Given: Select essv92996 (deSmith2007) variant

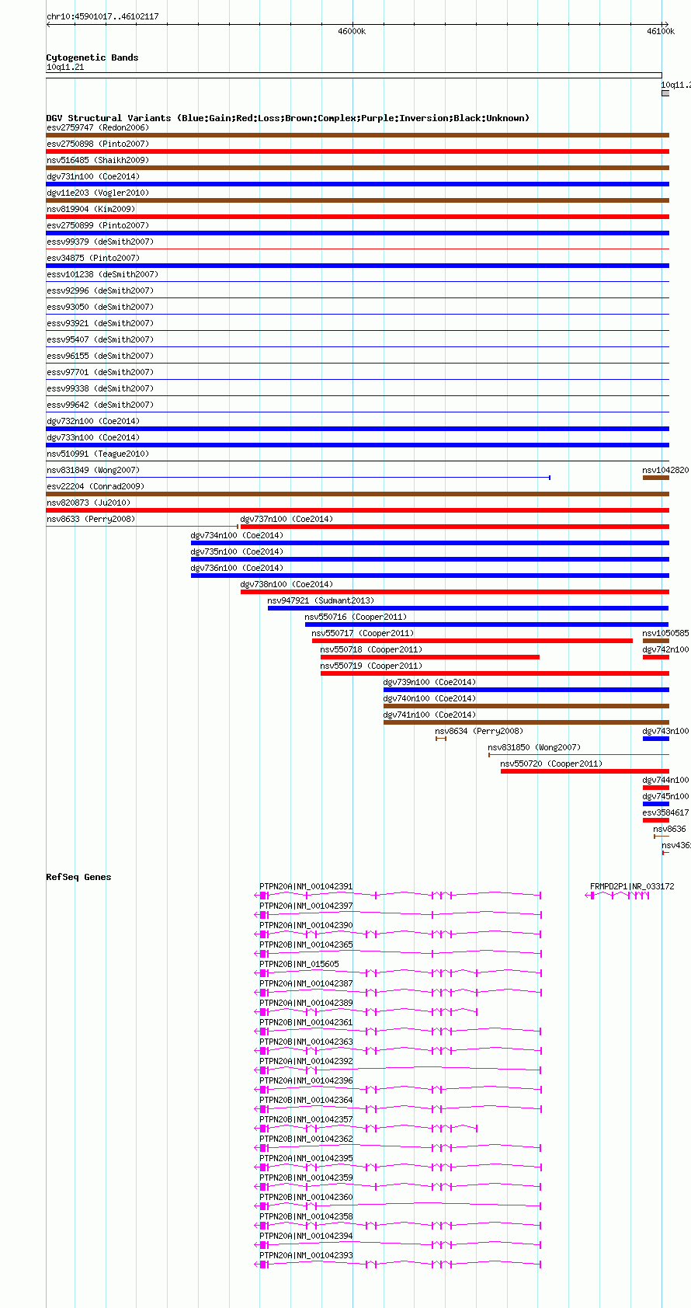Looking at the screenshot, I should pos(100,290).
